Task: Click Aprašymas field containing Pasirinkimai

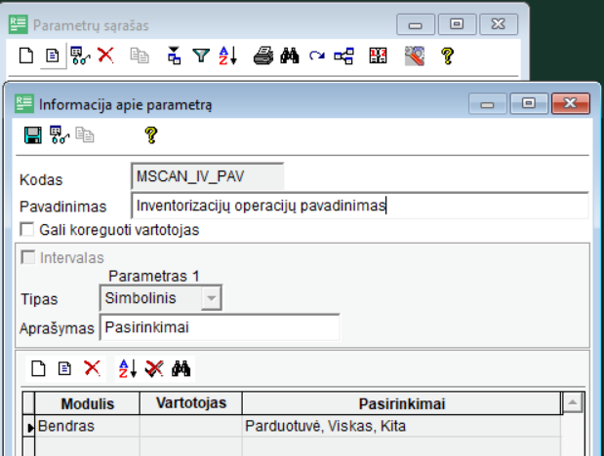Action: (x=220, y=327)
